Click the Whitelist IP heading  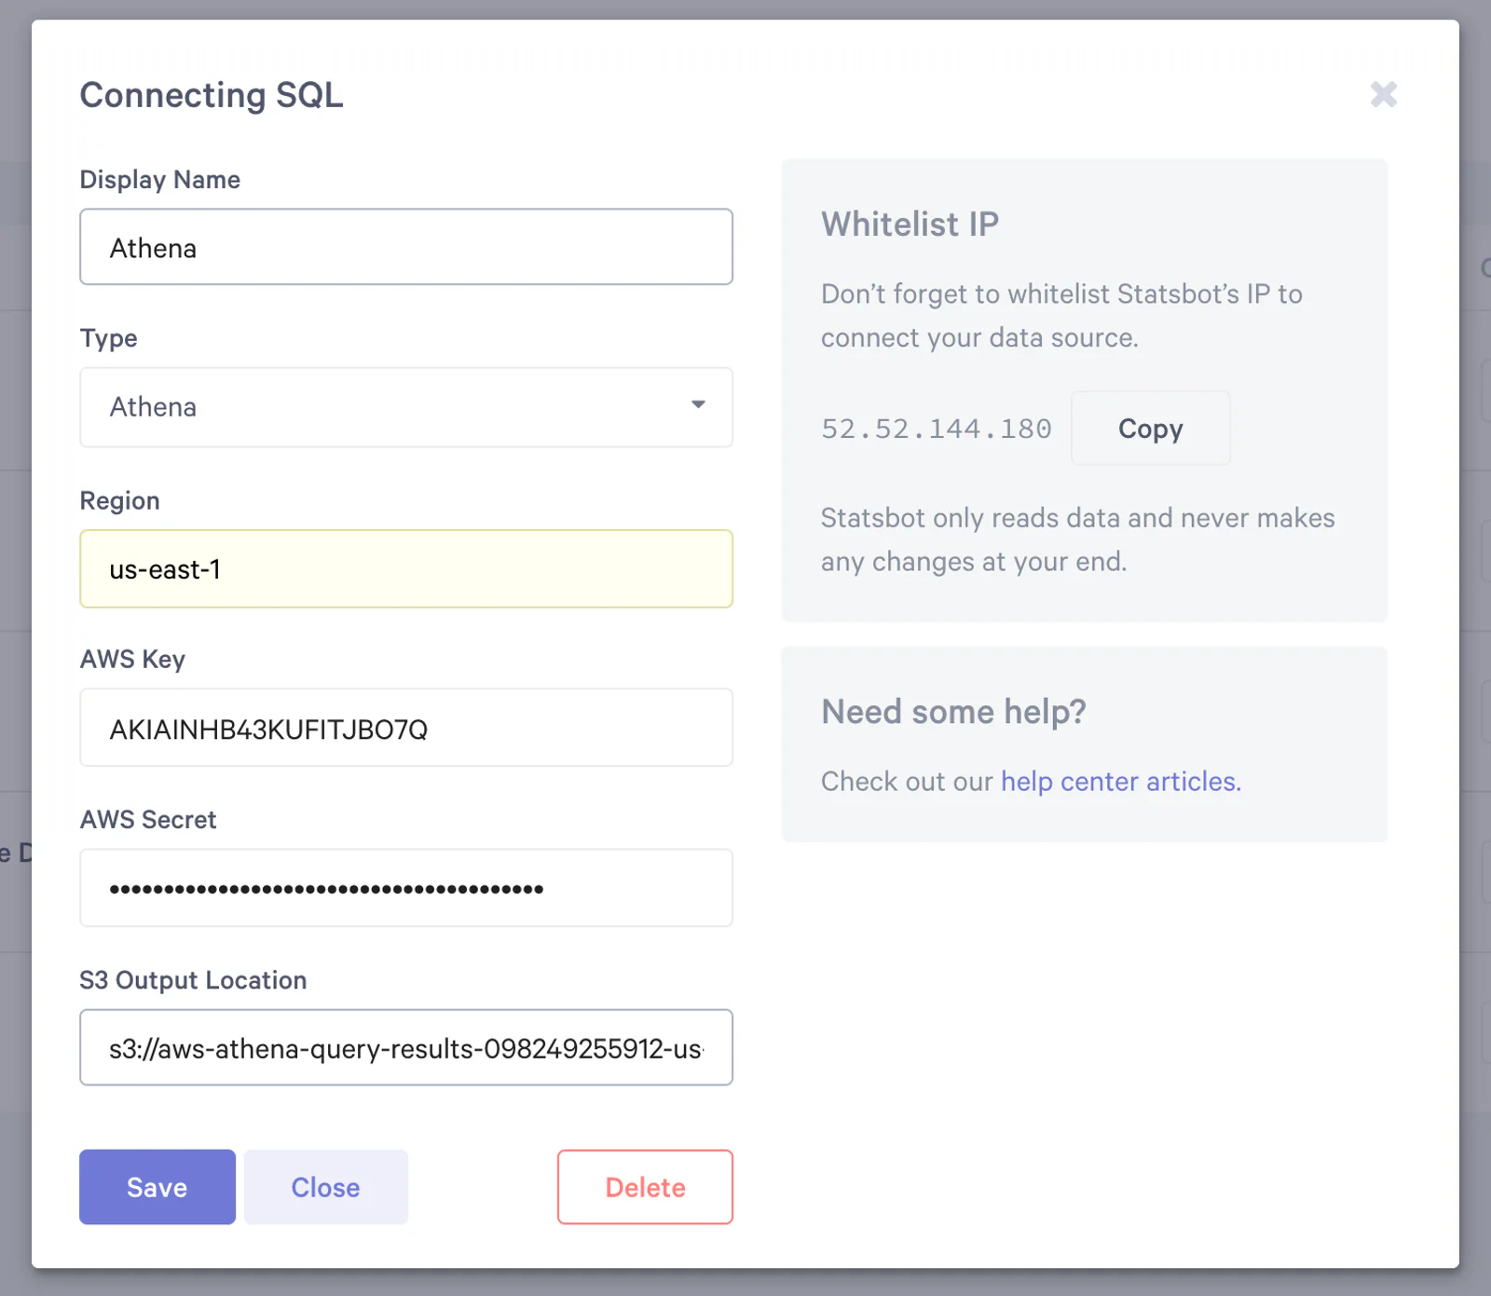[x=910, y=225]
